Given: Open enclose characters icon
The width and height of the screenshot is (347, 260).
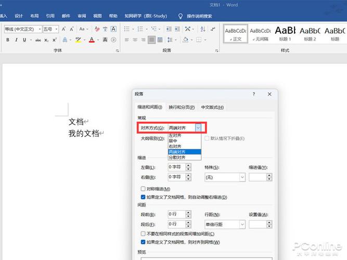Looking at the screenshot, I should [x=113, y=40].
